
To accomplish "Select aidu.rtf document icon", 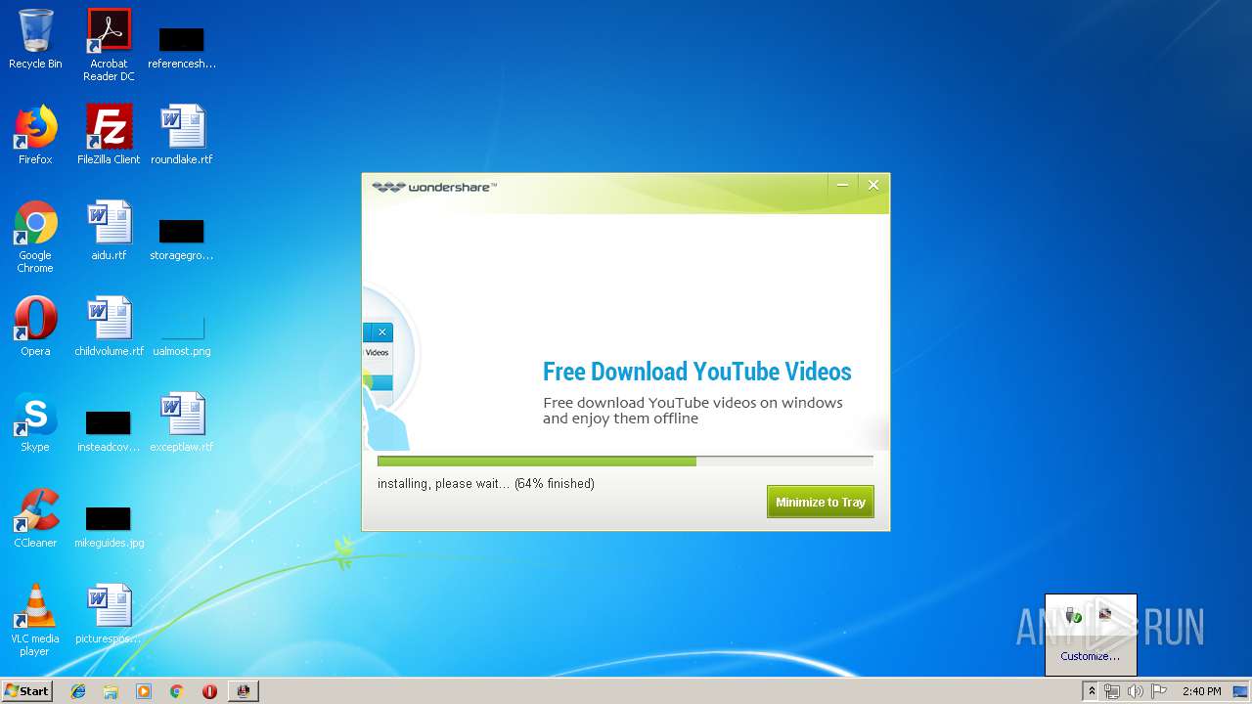I will pos(109,231).
